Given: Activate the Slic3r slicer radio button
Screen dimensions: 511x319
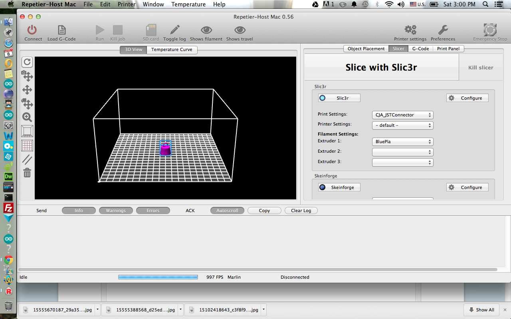Looking at the screenshot, I should pos(339,98).
